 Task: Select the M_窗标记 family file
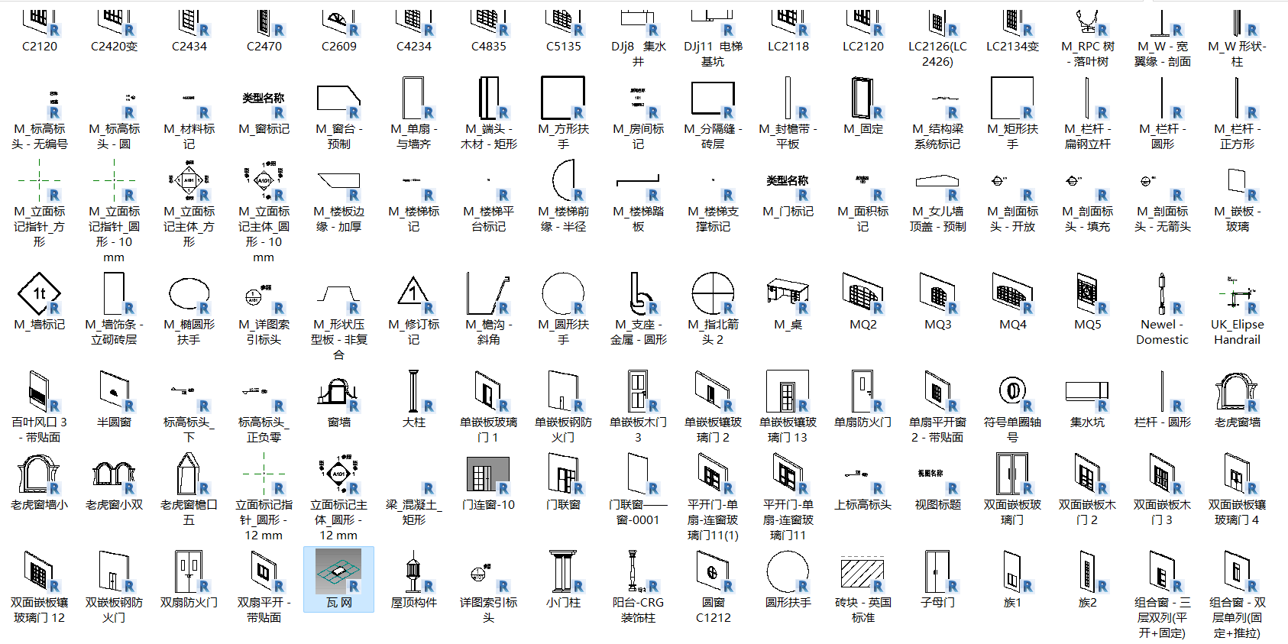click(264, 113)
